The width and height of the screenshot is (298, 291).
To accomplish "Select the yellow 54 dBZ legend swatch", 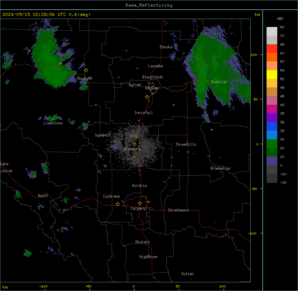I will [272, 74].
